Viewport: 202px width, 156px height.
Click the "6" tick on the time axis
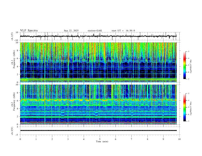point(116,139)
